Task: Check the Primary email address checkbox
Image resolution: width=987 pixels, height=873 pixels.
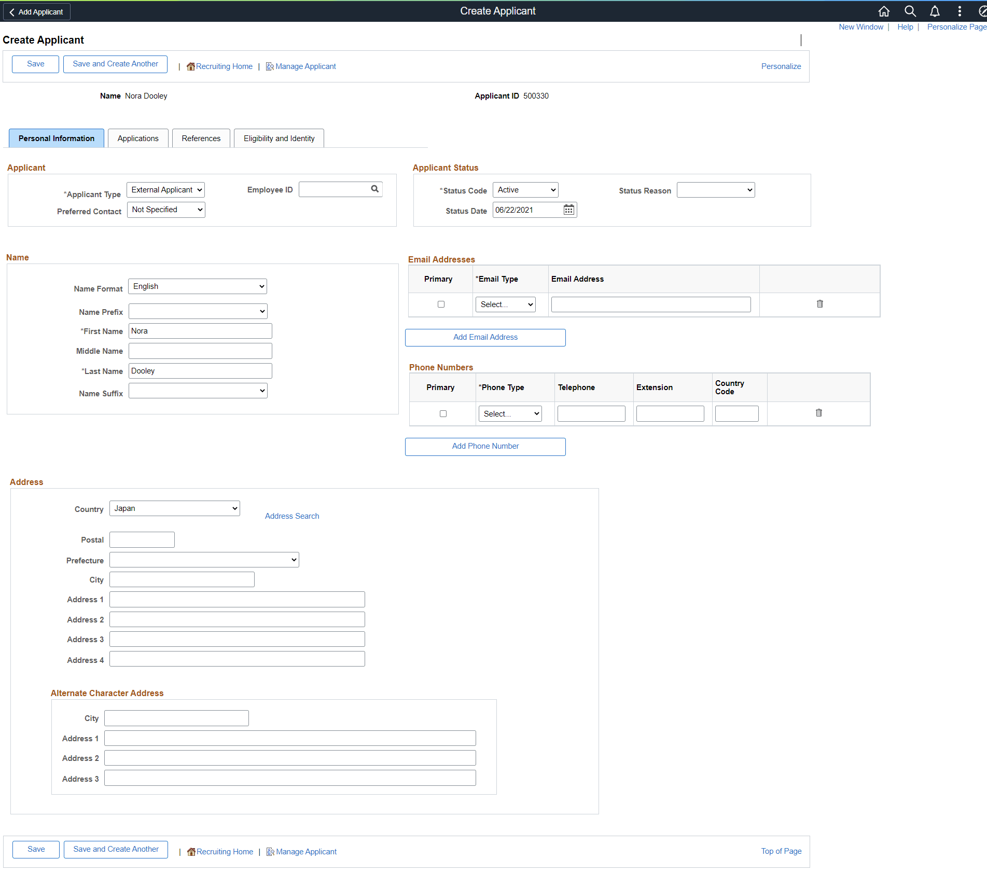Action: pos(440,304)
